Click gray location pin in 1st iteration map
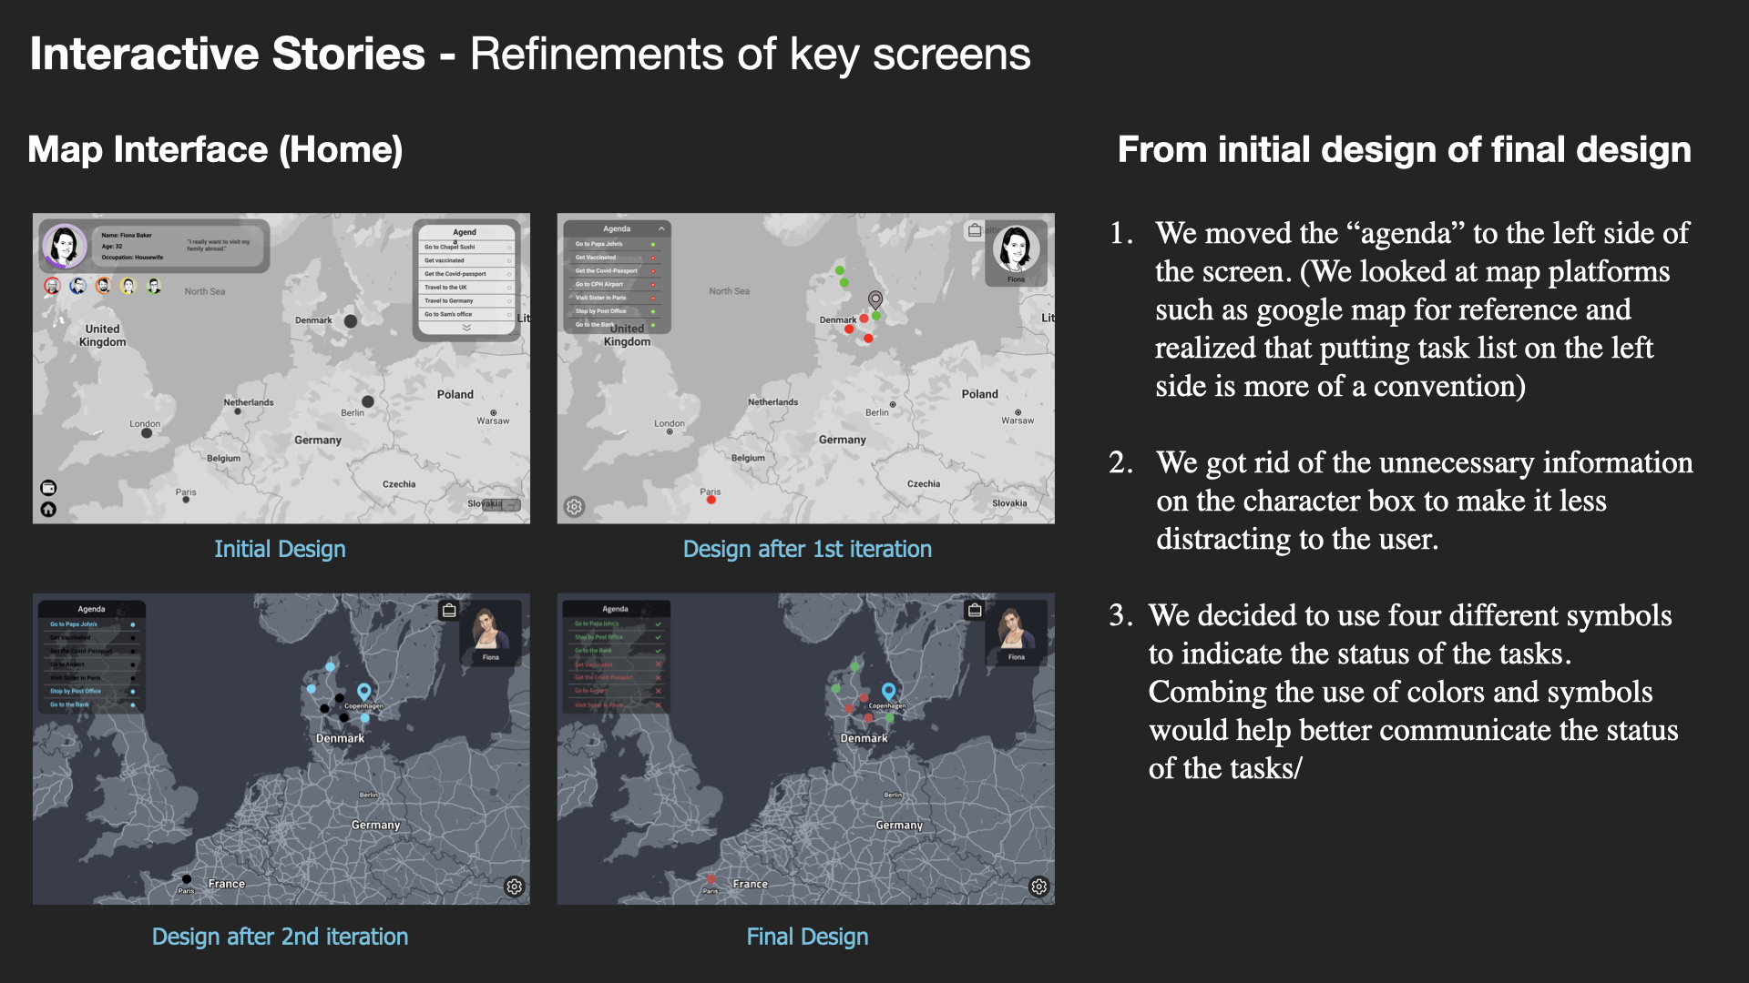This screenshot has height=983, width=1749. (875, 299)
